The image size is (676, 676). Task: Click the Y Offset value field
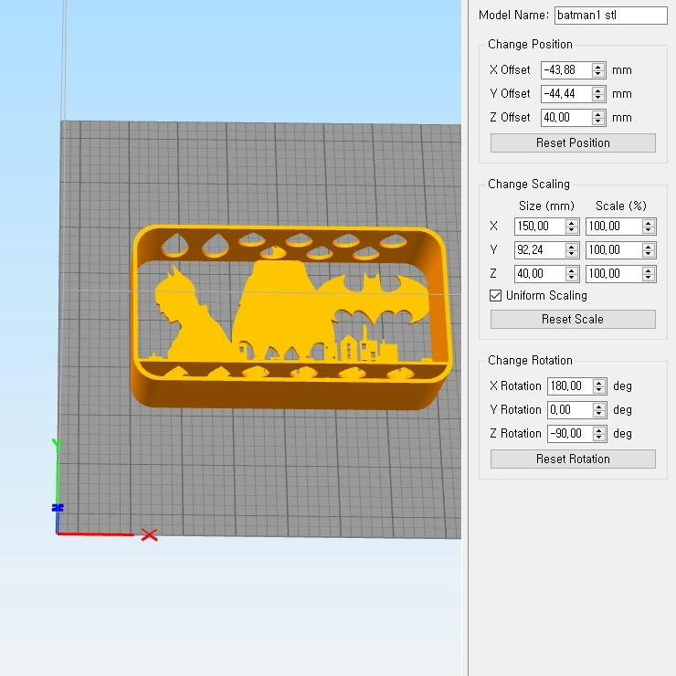point(566,93)
